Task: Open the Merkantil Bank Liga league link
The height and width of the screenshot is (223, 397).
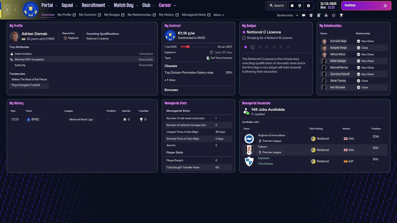Action: click(81, 120)
